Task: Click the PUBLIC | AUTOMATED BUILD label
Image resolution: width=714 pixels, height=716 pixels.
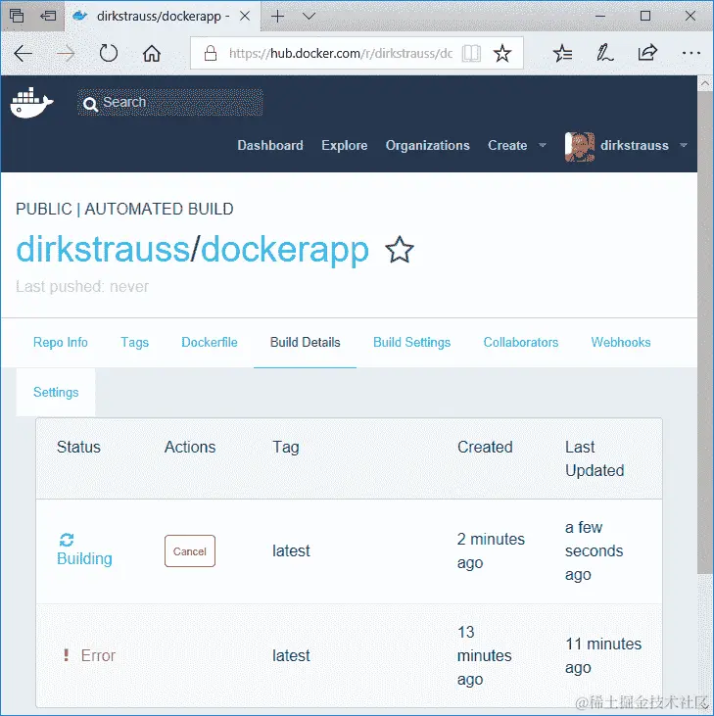Action: click(124, 209)
